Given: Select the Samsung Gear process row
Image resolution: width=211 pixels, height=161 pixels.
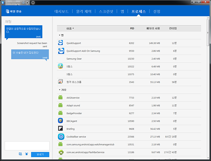Looking at the screenshot, I should [x=129, y=59].
